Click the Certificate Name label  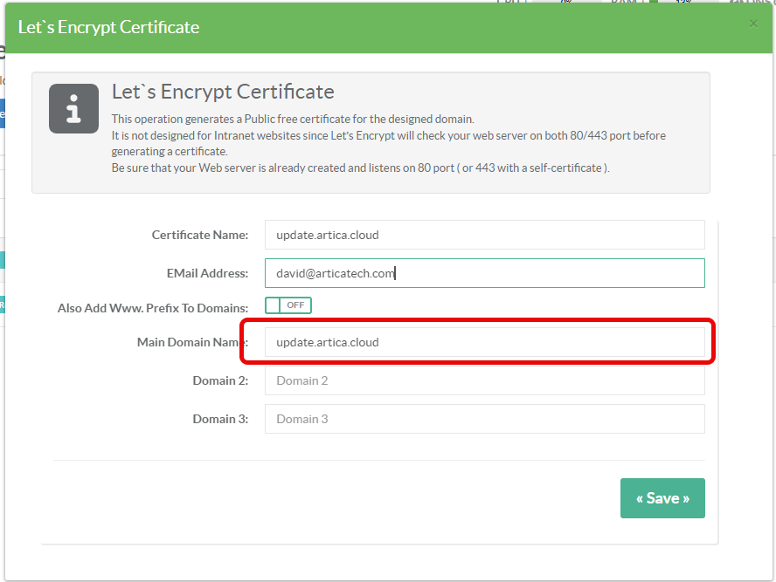pos(199,235)
